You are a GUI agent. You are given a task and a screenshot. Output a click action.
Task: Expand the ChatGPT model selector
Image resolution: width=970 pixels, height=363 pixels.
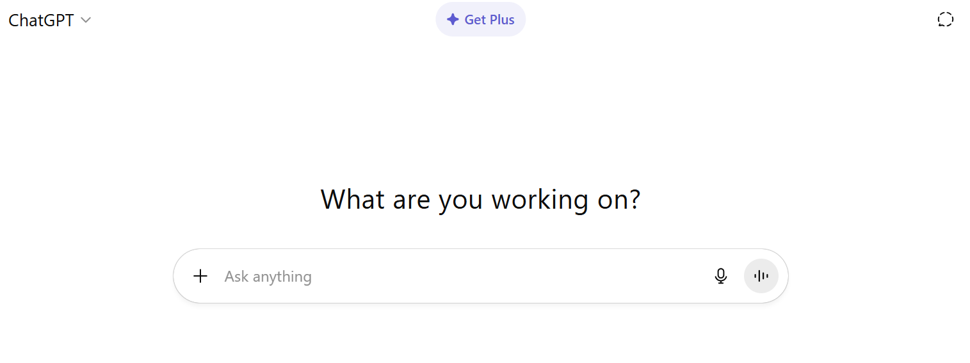coord(50,20)
